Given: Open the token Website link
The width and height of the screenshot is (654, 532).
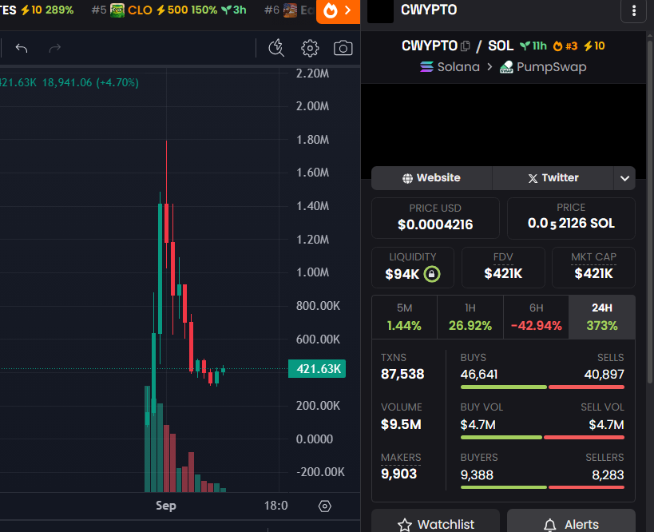Looking at the screenshot, I should 432,178.
